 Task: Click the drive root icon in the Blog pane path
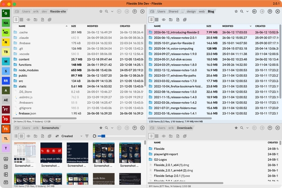(152, 11)
